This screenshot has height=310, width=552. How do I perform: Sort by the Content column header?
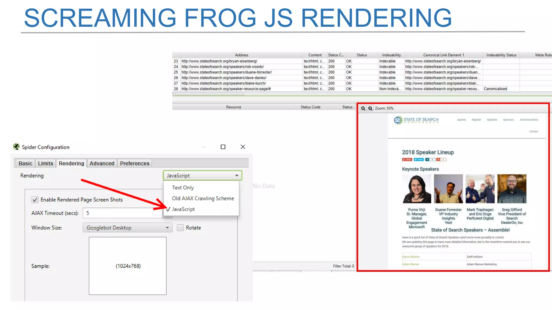tap(315, 55)
